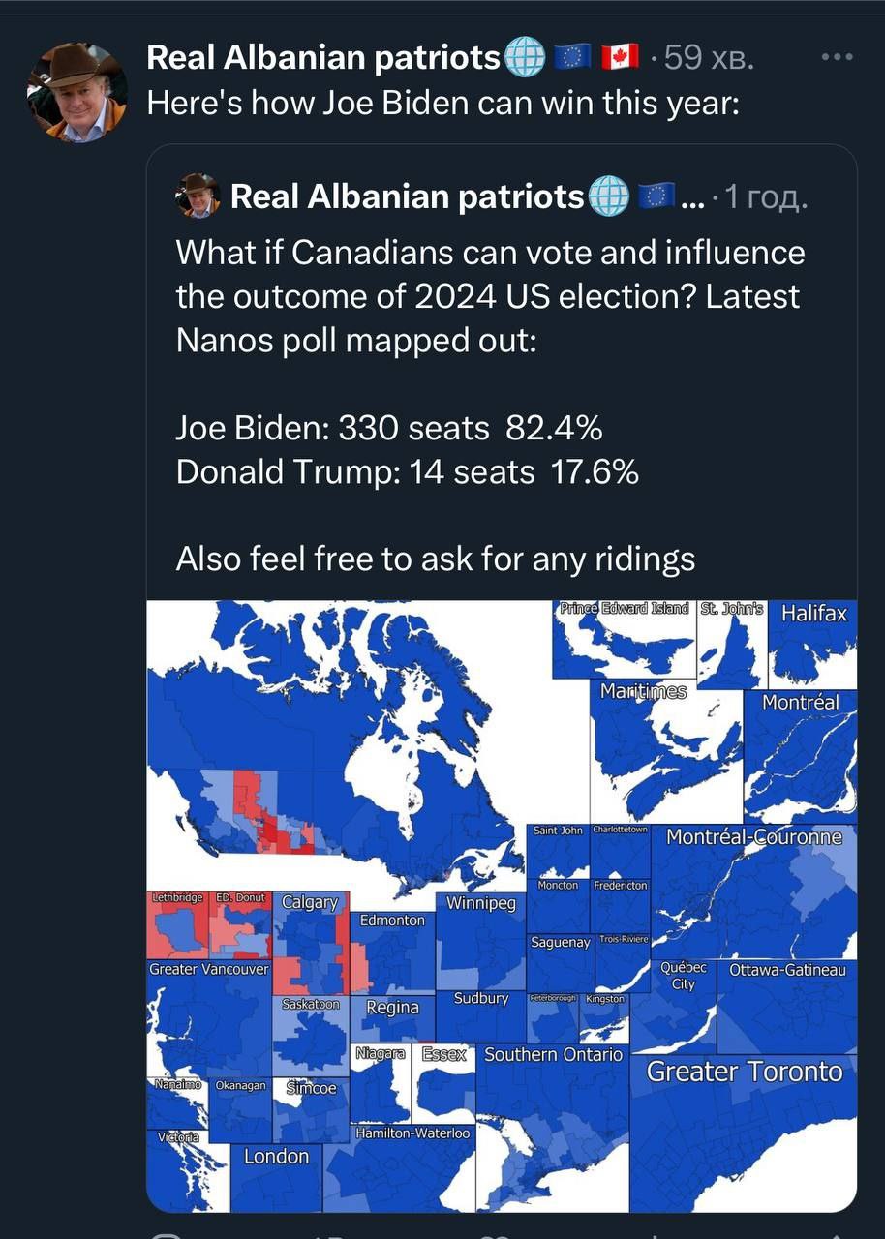This screenshot has height=1239, width=885.
Task: Open quoted post author's name
Action: [407, 196]
